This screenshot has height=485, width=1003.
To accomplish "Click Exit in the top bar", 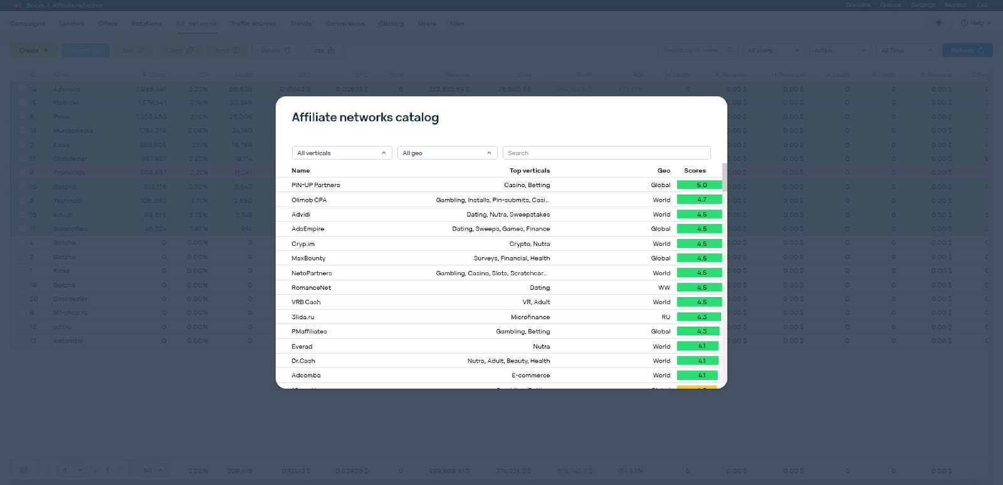I will pos(982,5).
